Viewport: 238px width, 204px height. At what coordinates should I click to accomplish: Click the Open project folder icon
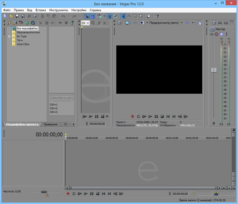[11, 16]
